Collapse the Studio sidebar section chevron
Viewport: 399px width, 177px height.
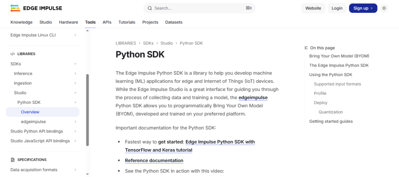tap(75, 93)
